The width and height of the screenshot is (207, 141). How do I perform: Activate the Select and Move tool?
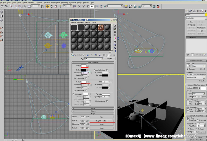click(x=48, y=6)
